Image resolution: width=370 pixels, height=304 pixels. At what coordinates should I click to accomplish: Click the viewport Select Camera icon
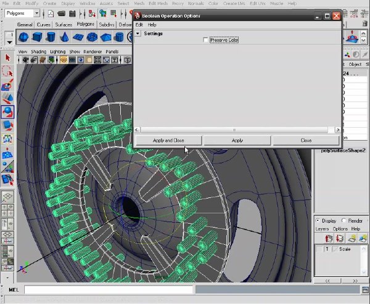(x=25, y=60)
